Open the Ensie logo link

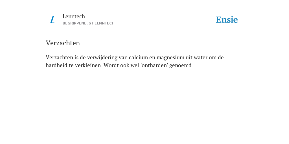(x=227, y=20)
